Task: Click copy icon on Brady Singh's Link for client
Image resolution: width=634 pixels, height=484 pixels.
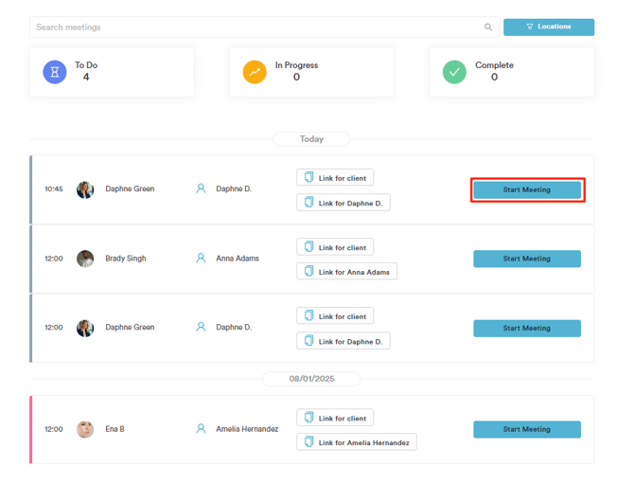Action: tap(308, 247)
